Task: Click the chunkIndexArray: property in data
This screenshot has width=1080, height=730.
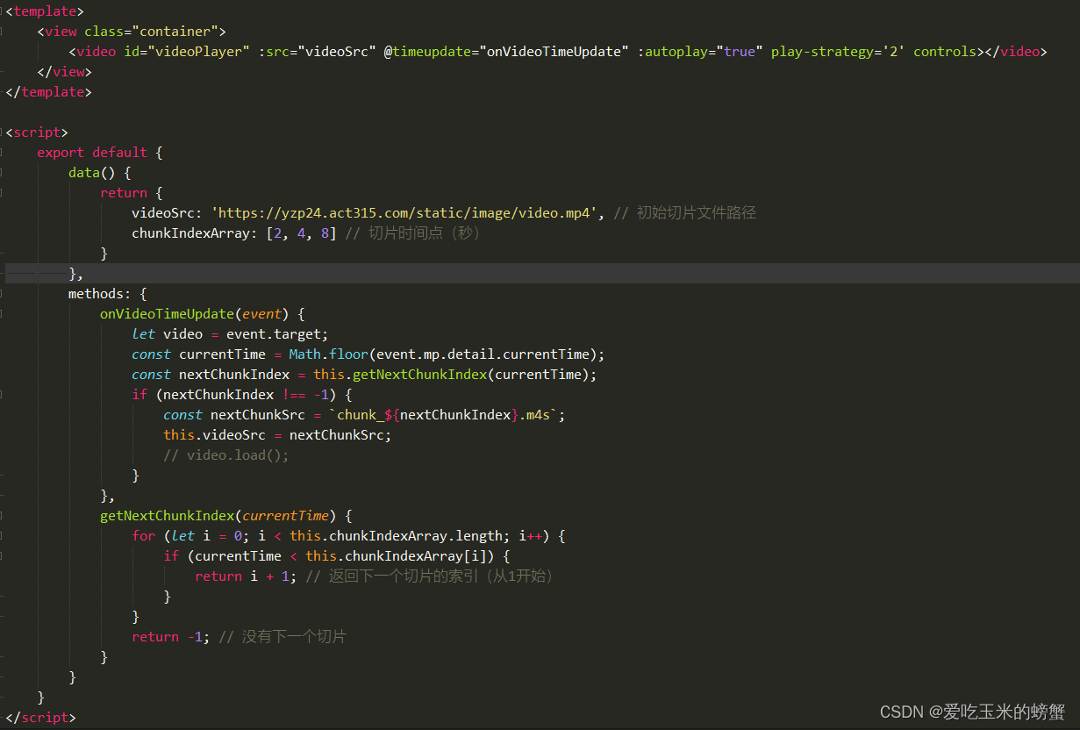Action: [195, 233]
